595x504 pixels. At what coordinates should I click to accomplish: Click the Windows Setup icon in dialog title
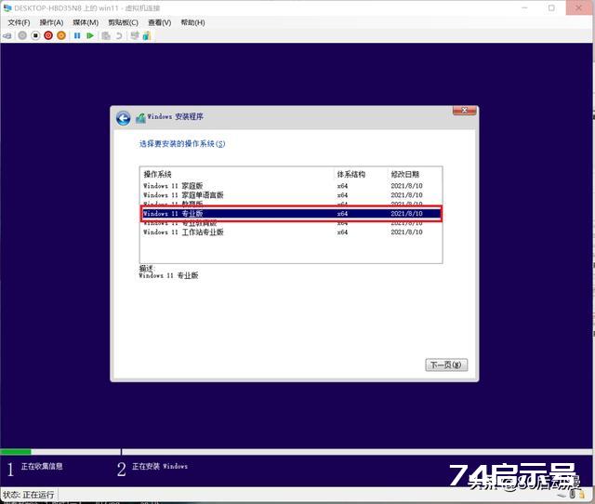click(x=140, y=118)
